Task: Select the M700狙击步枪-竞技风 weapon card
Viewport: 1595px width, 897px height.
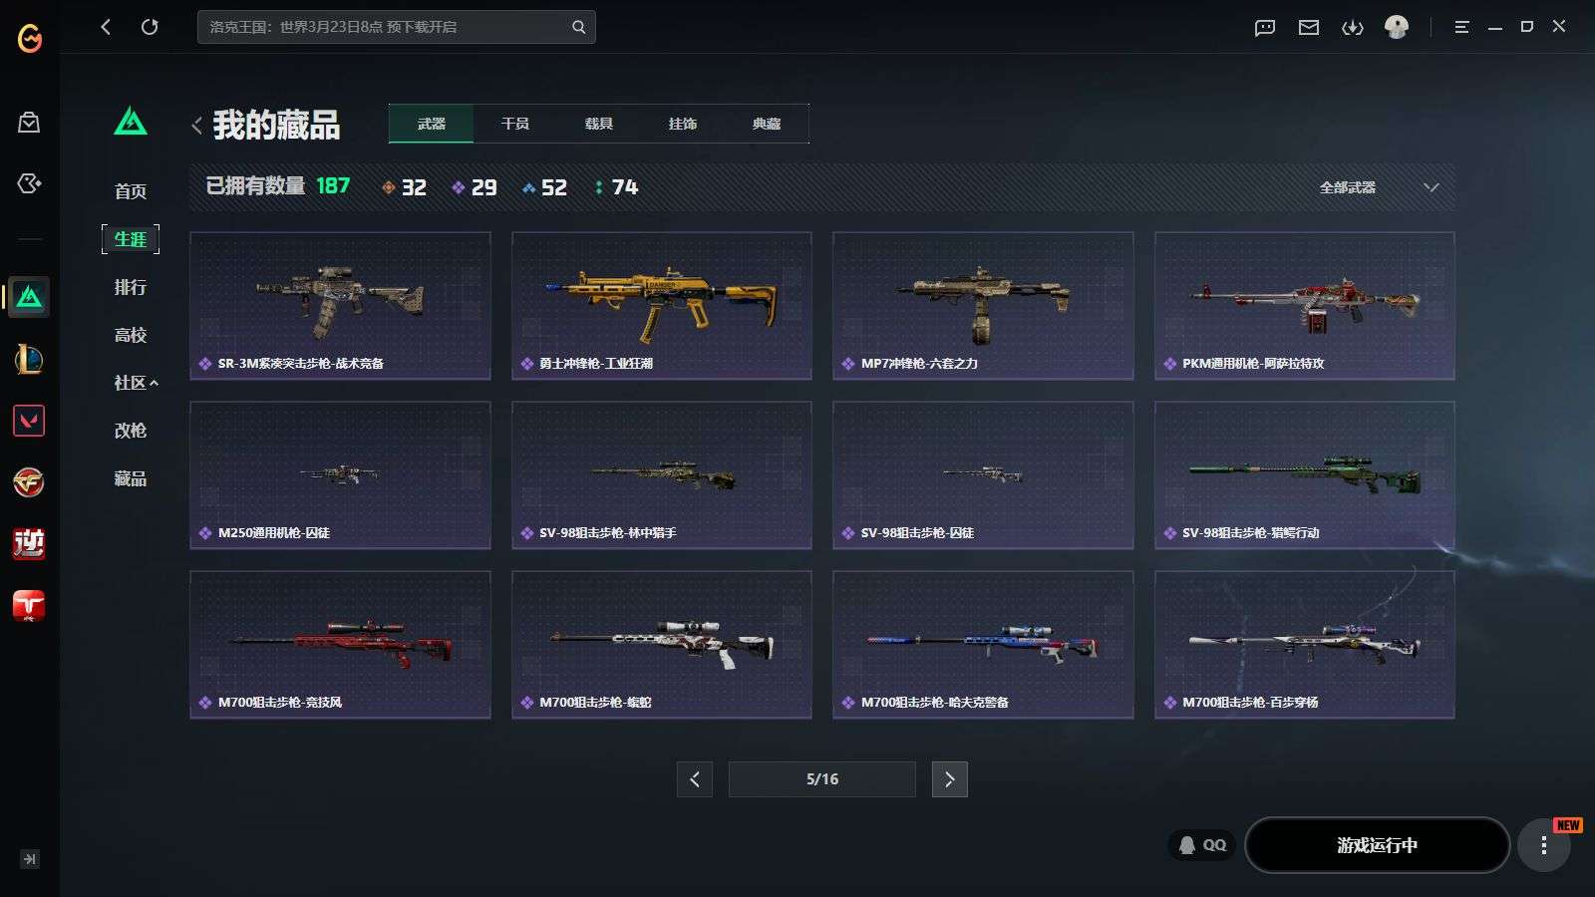Action: pyautogui.click(x=340, y=645)
